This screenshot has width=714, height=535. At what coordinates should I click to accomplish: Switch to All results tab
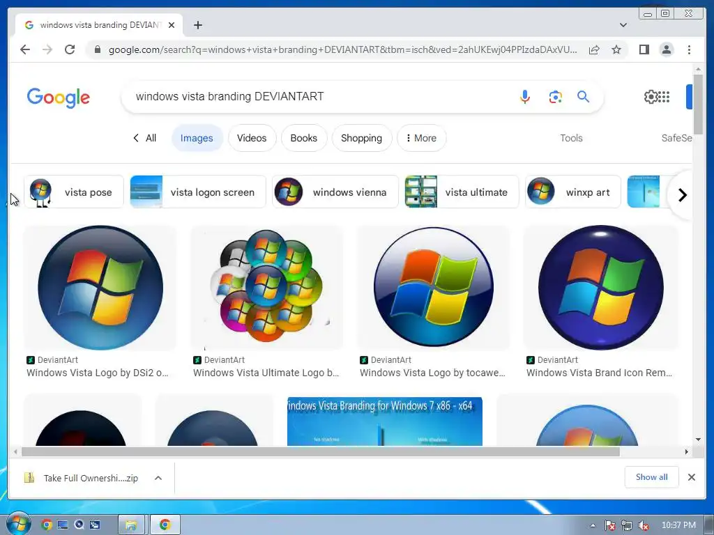(144, 138)
